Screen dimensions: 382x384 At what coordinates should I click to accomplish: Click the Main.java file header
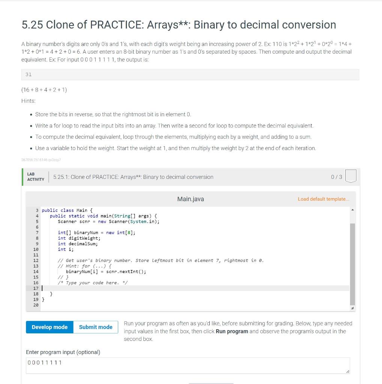(190, 199)
